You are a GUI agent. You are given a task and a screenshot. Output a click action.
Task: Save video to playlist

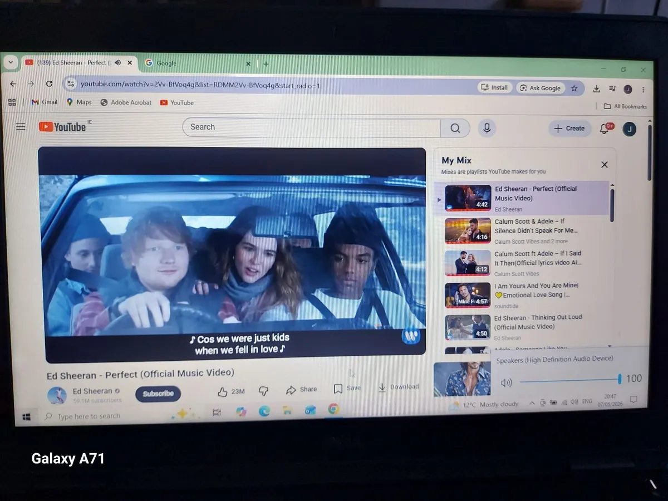click(347, 388)
